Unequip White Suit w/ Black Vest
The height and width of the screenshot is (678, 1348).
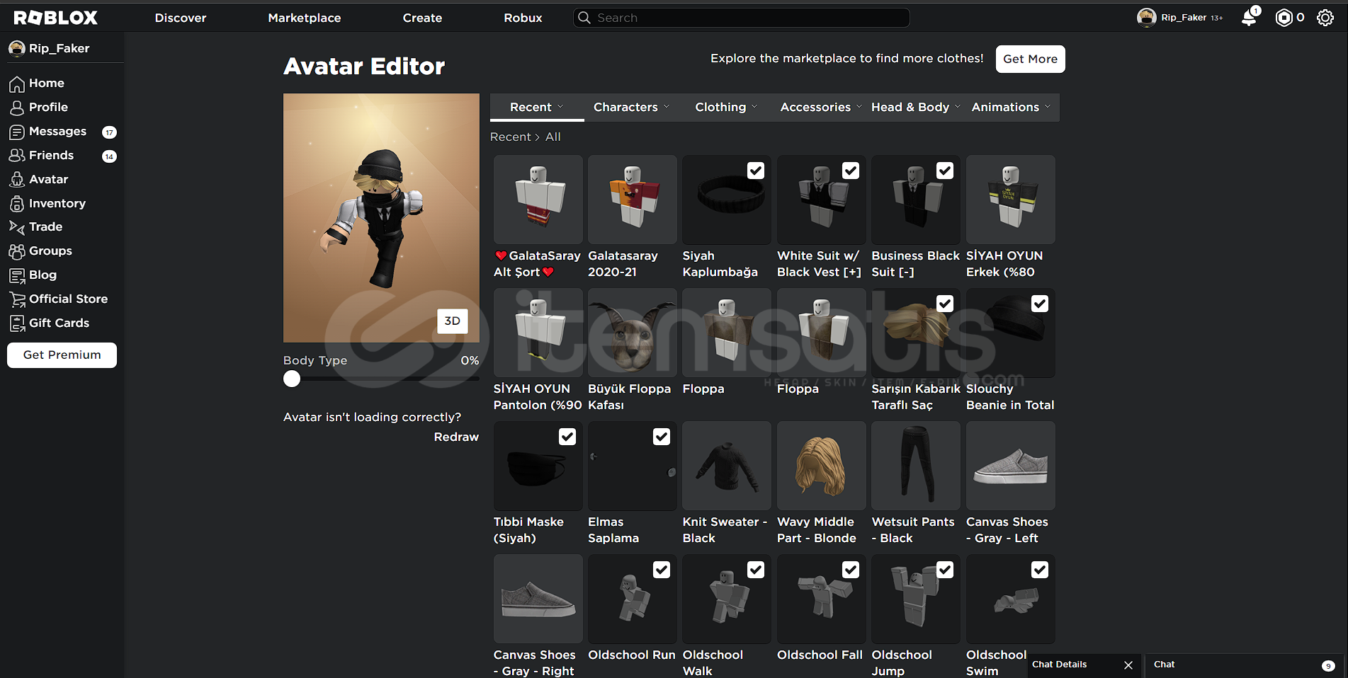[x=851, y=171]
